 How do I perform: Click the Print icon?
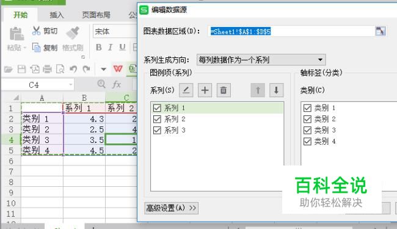point(48,69)
